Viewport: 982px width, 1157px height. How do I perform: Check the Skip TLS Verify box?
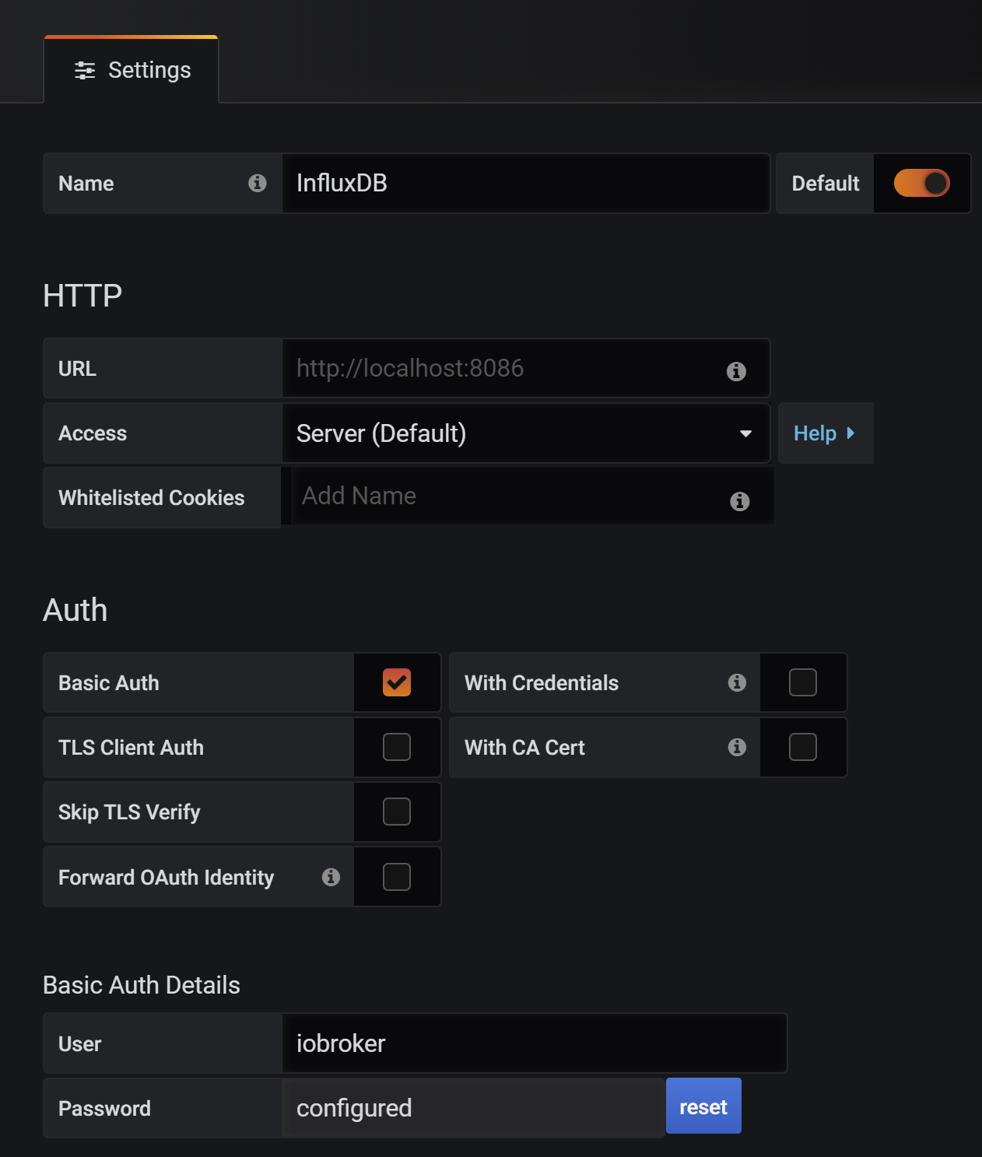pyautogui.click(x=397, y=812)
